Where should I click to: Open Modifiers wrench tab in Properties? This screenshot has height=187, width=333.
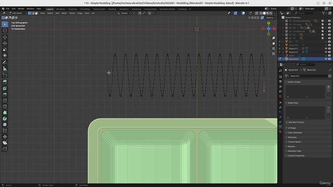click(x=280, y=108)
